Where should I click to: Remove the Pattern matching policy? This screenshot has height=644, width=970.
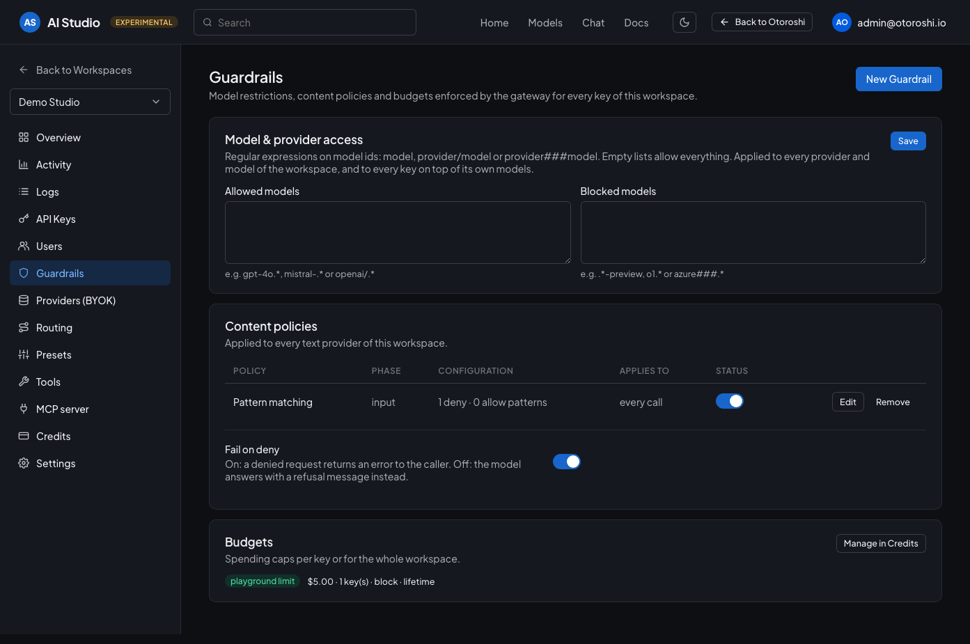coord(893,402)
